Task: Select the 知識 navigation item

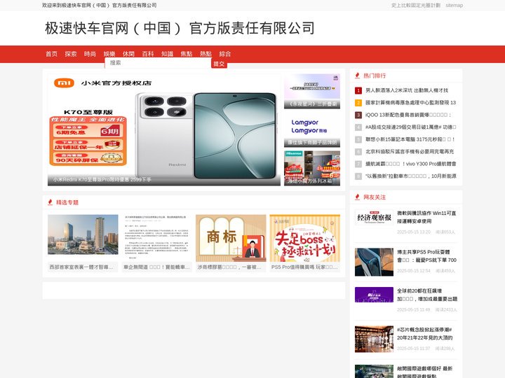Action: (168, 54)
